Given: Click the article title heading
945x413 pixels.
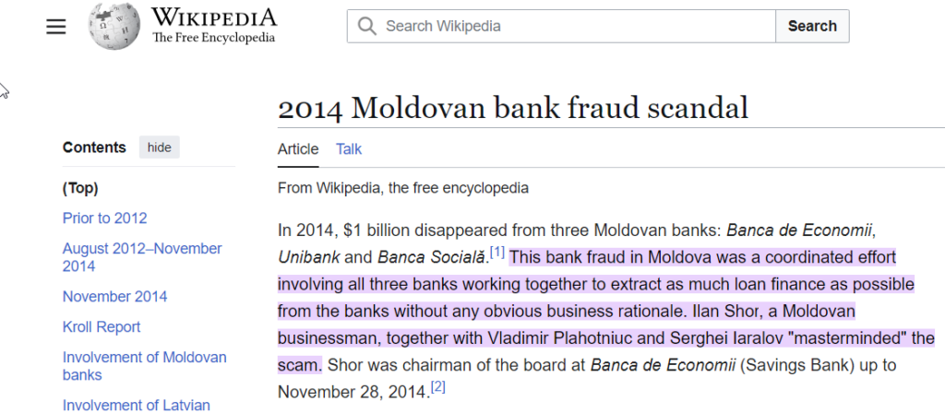Looking at the screenshot, I should (513, 108).
